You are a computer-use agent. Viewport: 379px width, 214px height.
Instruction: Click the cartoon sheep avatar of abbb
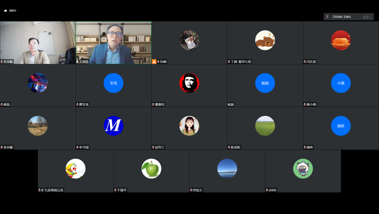pyautogui.click(x=303, y=169)
